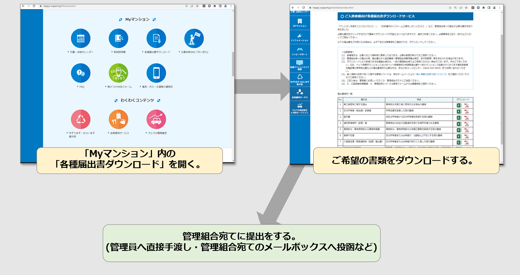
Task: Click the pink recycle bulletin board icon
Action: tap(80, 120)
